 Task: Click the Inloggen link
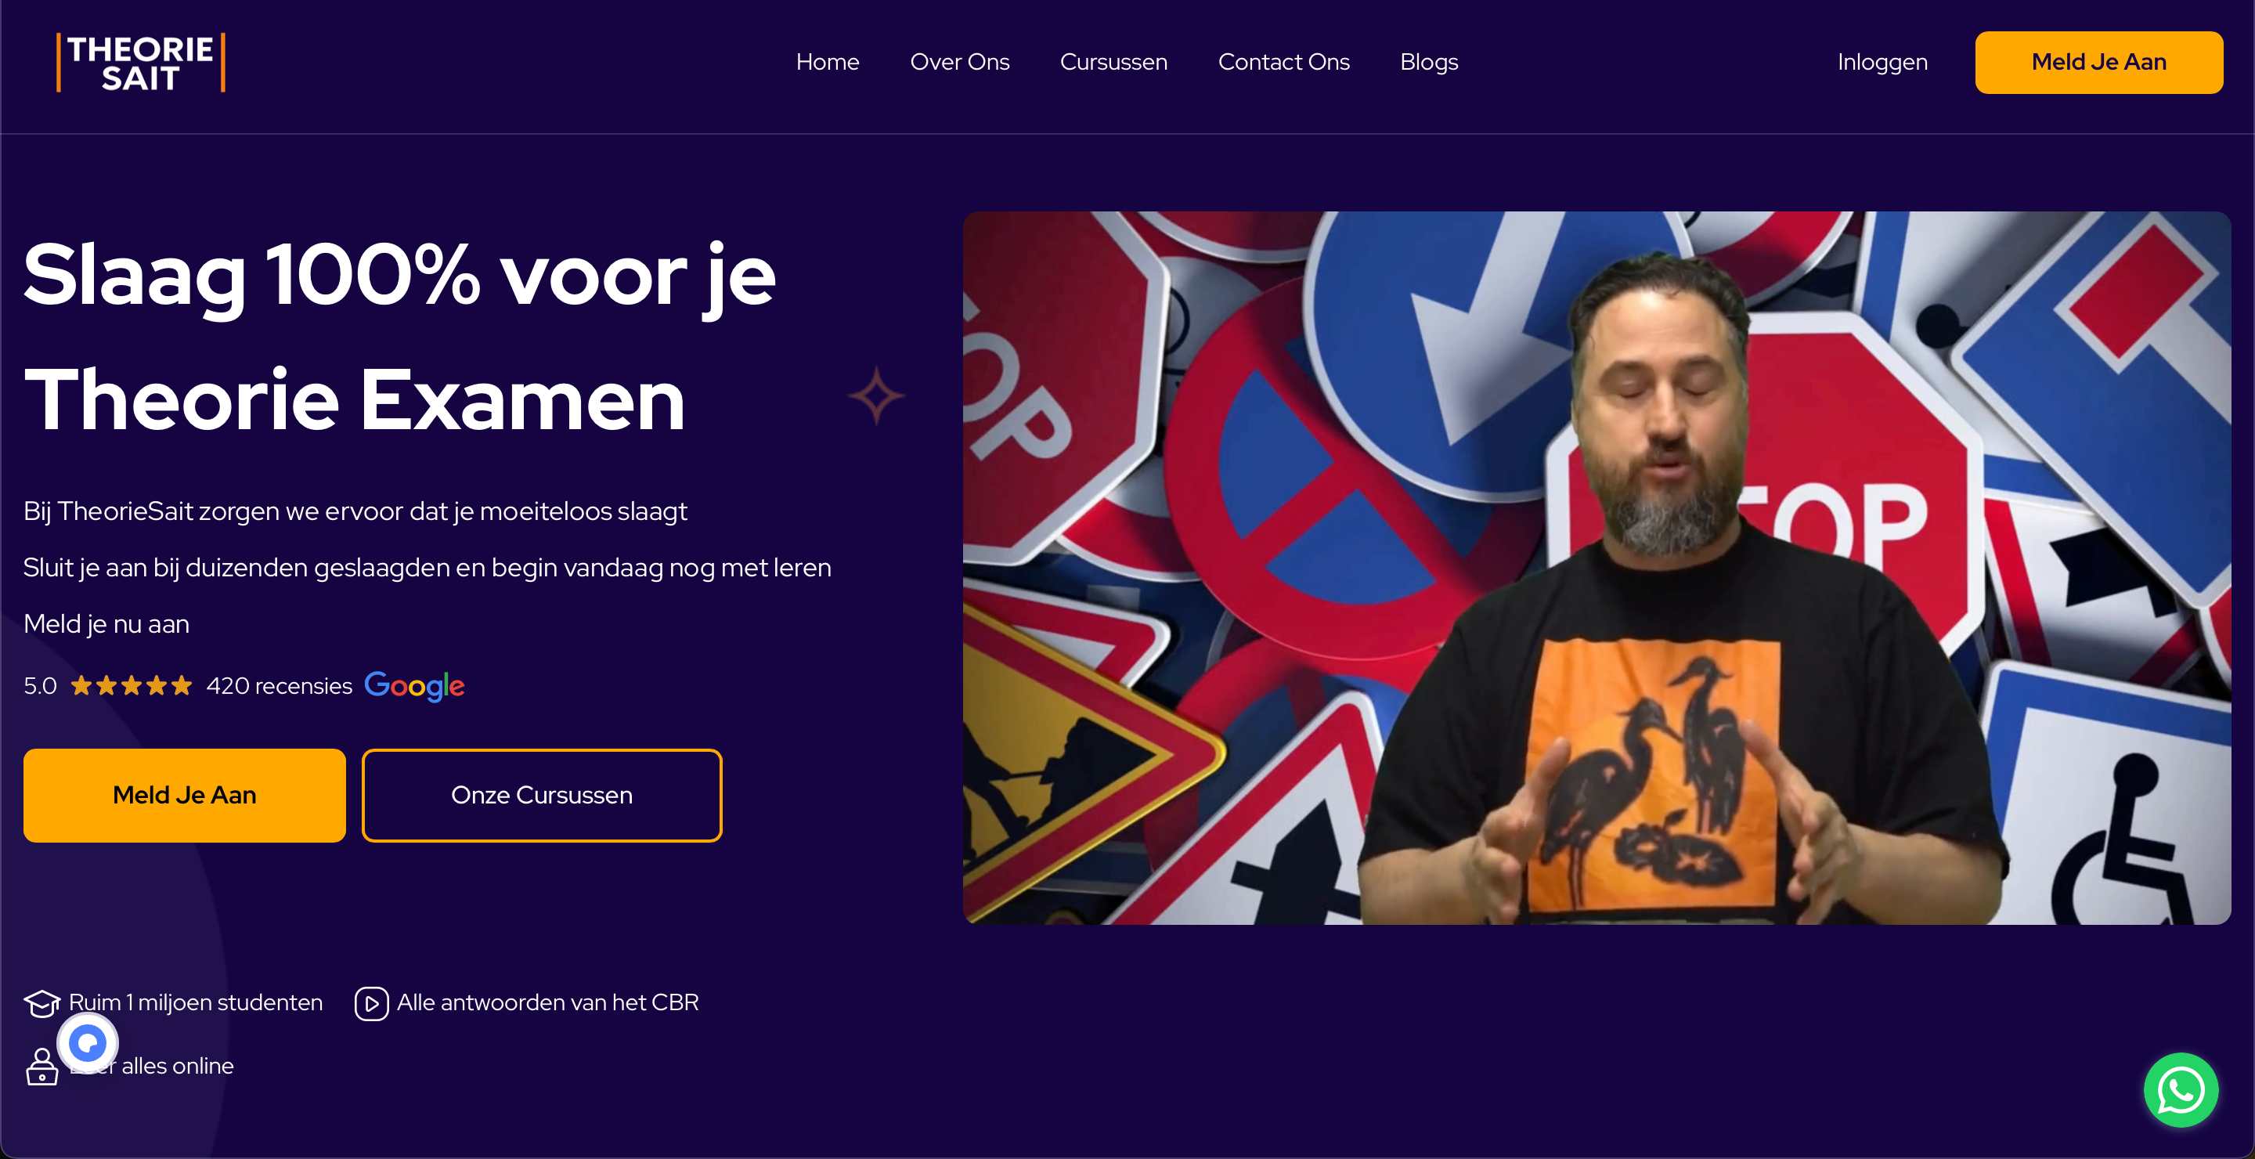pos(1882,62)
